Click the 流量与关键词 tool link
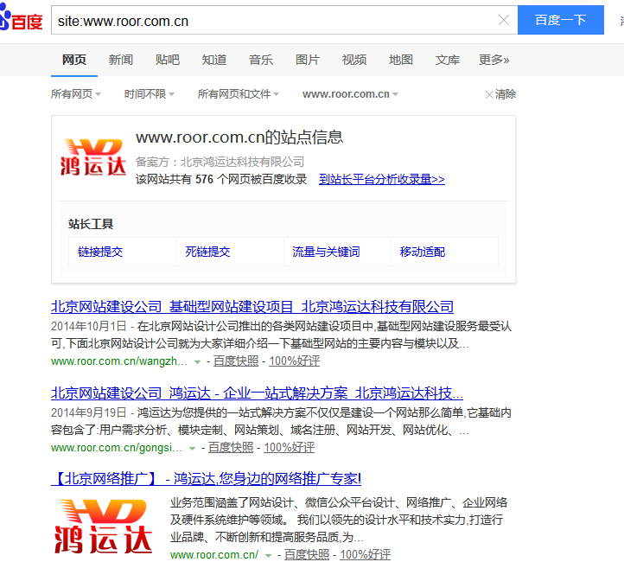 326,252
